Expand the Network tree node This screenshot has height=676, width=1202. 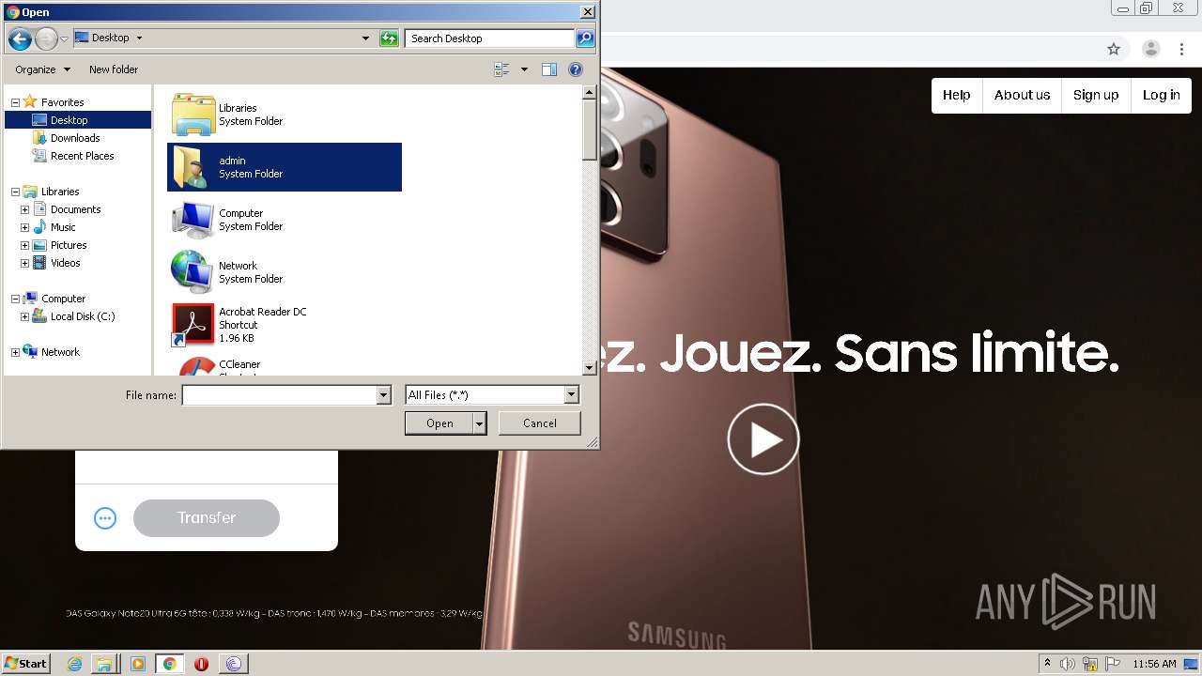pyautogui.click(x=15, y=352)
